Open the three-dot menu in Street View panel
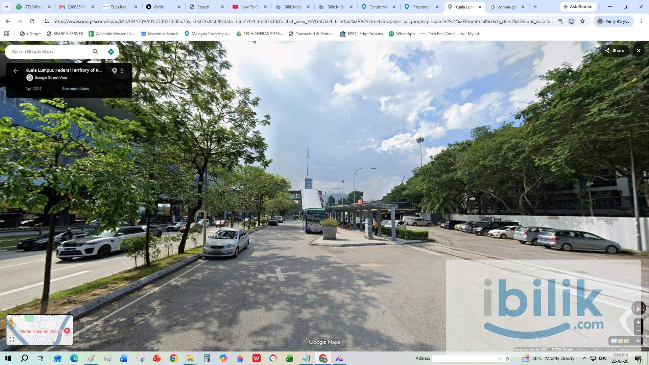649x365 pixels. point(122,71)
